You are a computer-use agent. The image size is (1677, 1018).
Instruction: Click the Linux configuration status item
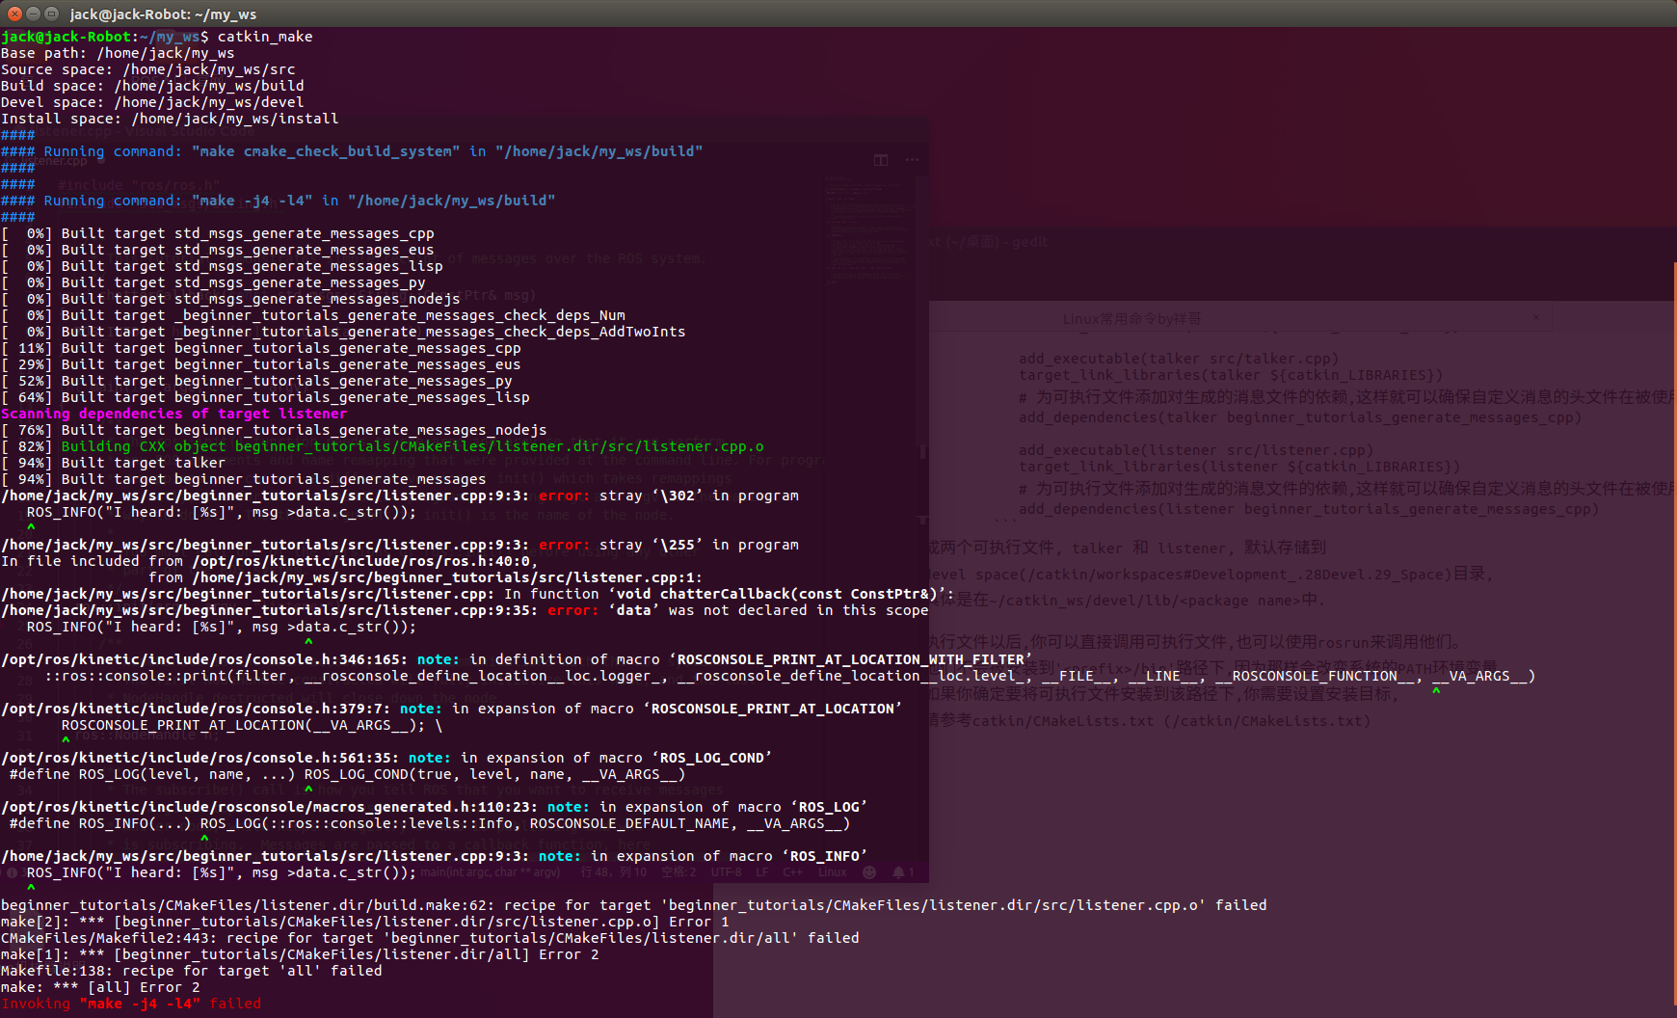[x=832, y=872]
